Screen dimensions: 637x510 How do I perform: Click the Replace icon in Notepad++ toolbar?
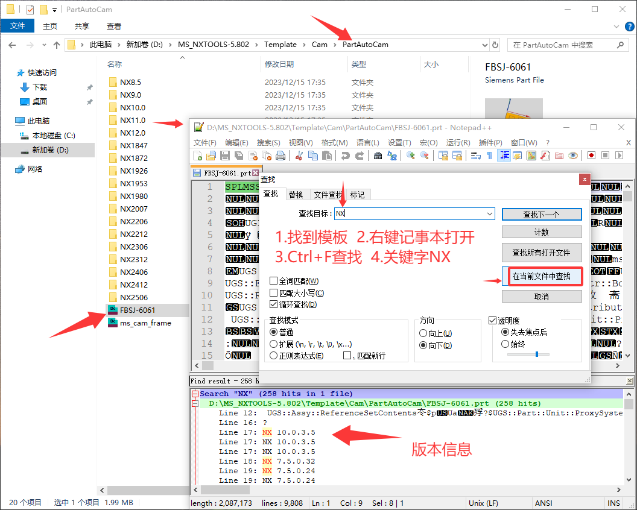coord(392,156)
